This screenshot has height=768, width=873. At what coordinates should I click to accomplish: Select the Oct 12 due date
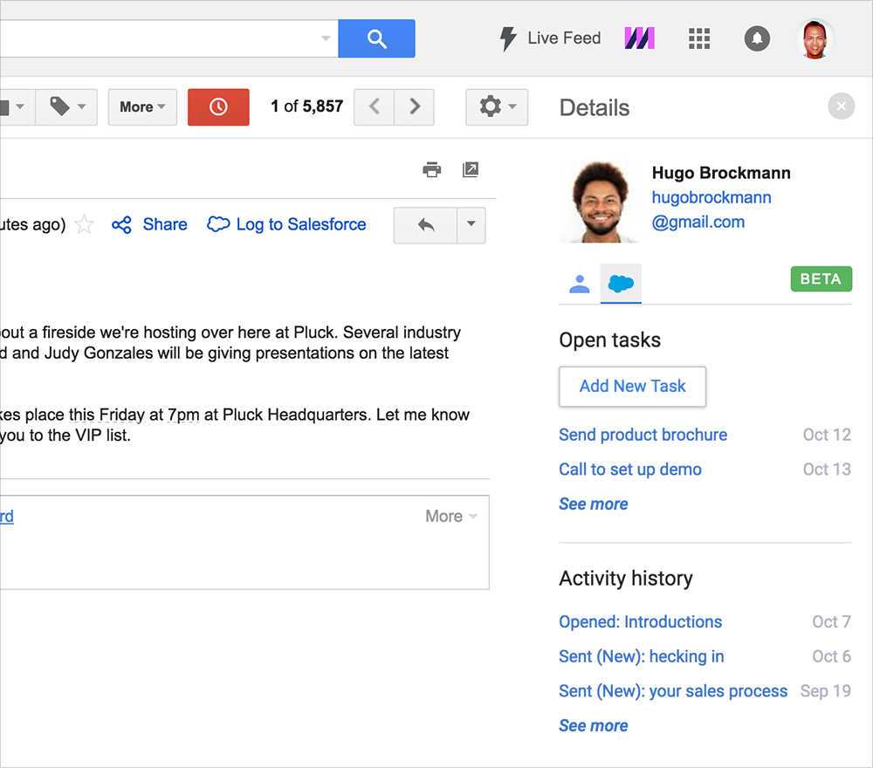pyautogui.click(x=827, y=435)
